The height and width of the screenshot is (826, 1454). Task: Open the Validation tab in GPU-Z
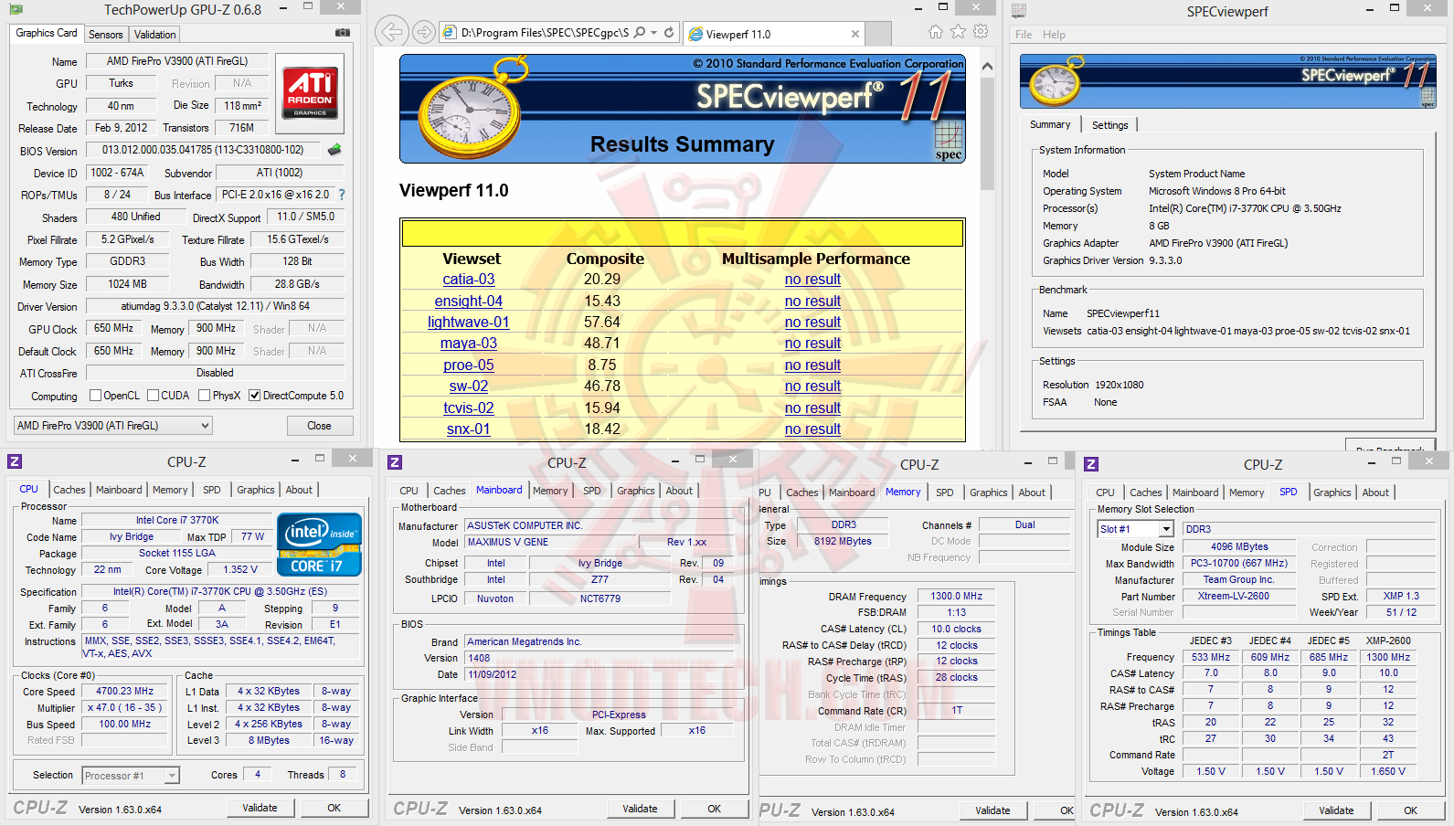pos(155,34)
